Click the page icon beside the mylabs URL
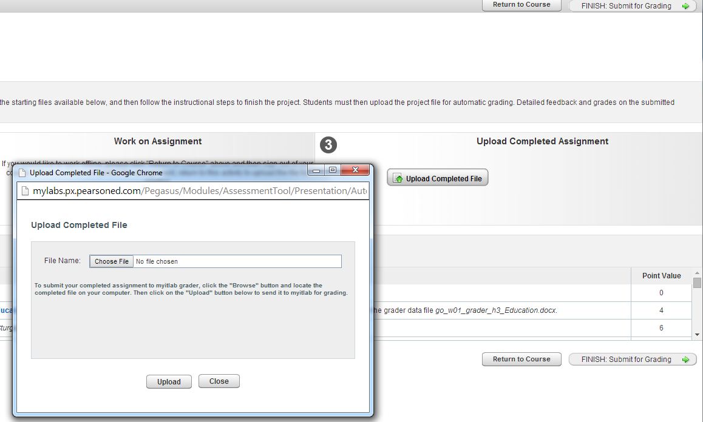703x422 pixels. [25, 191]
